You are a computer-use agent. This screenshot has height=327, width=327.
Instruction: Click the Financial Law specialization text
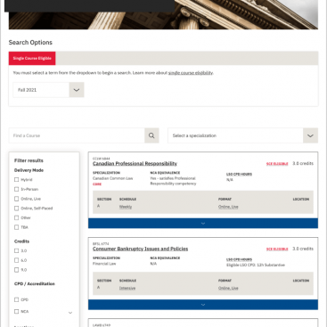click(x=104, y=264)
